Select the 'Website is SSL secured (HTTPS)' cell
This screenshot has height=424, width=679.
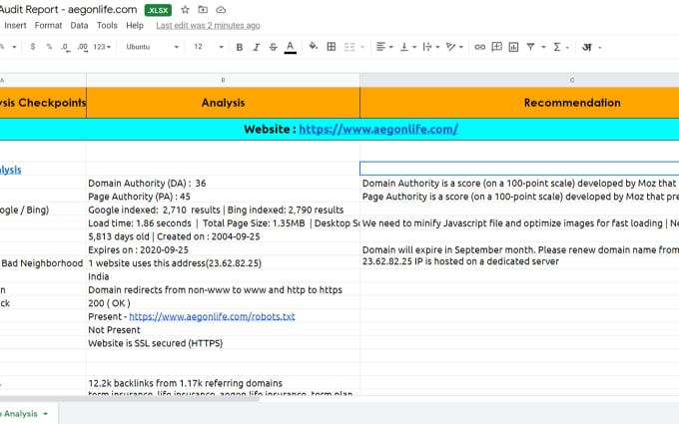(223, 343)
